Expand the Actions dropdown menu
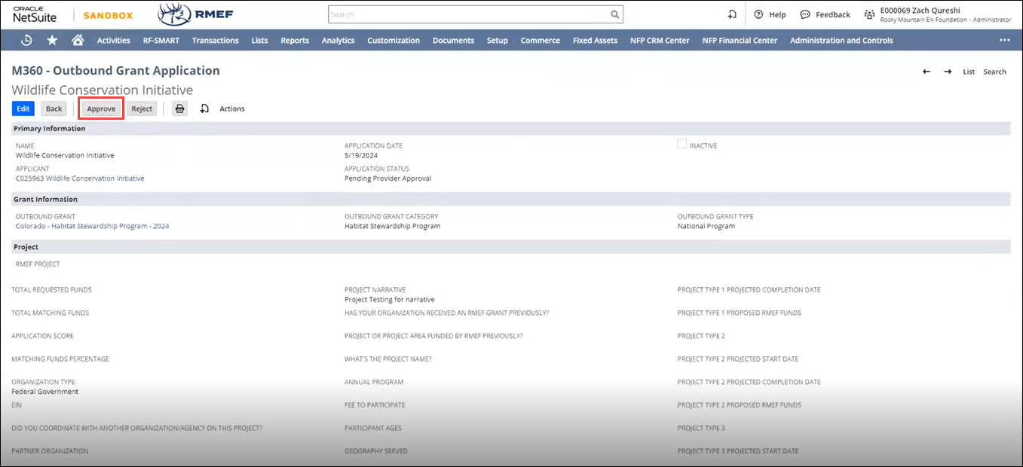Viewport: 1023px width, 467px height. coord(231,108)
